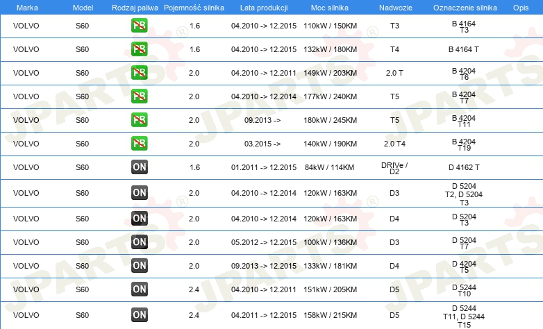This screenshot has width=543, height=329.
Task: Click the 158kW / 215KM power value
Action: 330,315
